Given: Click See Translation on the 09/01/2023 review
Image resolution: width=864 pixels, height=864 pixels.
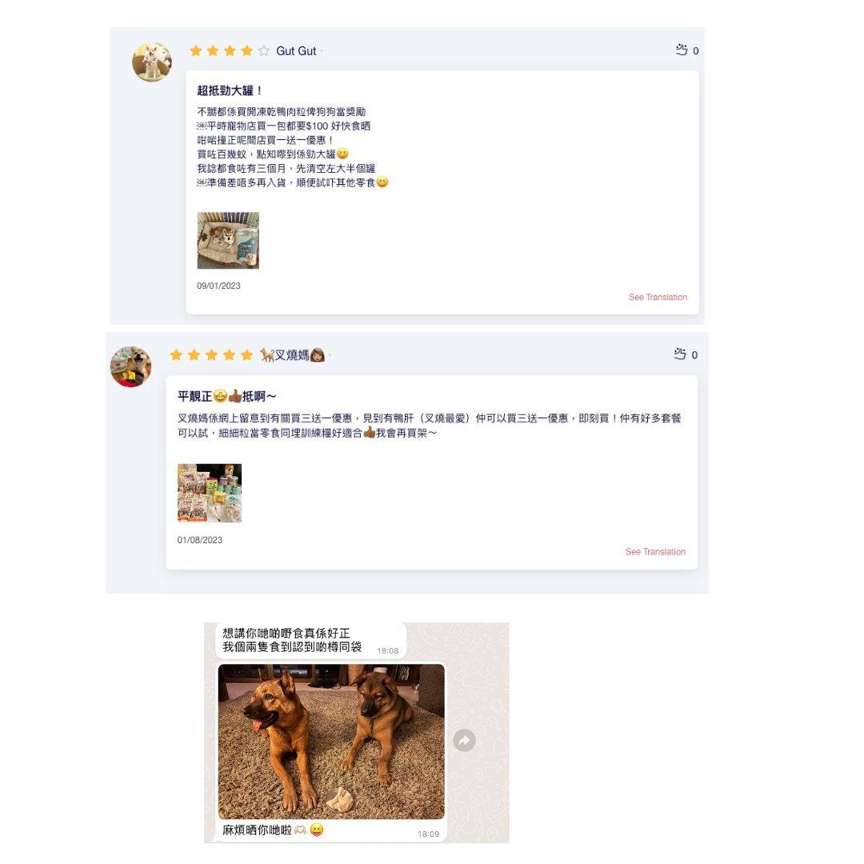Looking at the screenshot, I should click(658, 297).
